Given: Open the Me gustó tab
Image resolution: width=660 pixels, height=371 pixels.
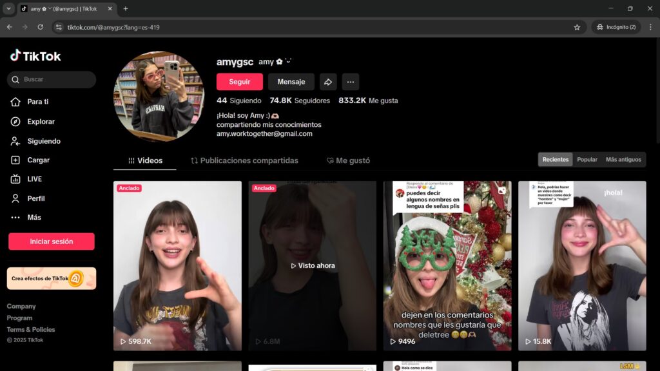Looking at the screenshot, I should pos(348,160).
